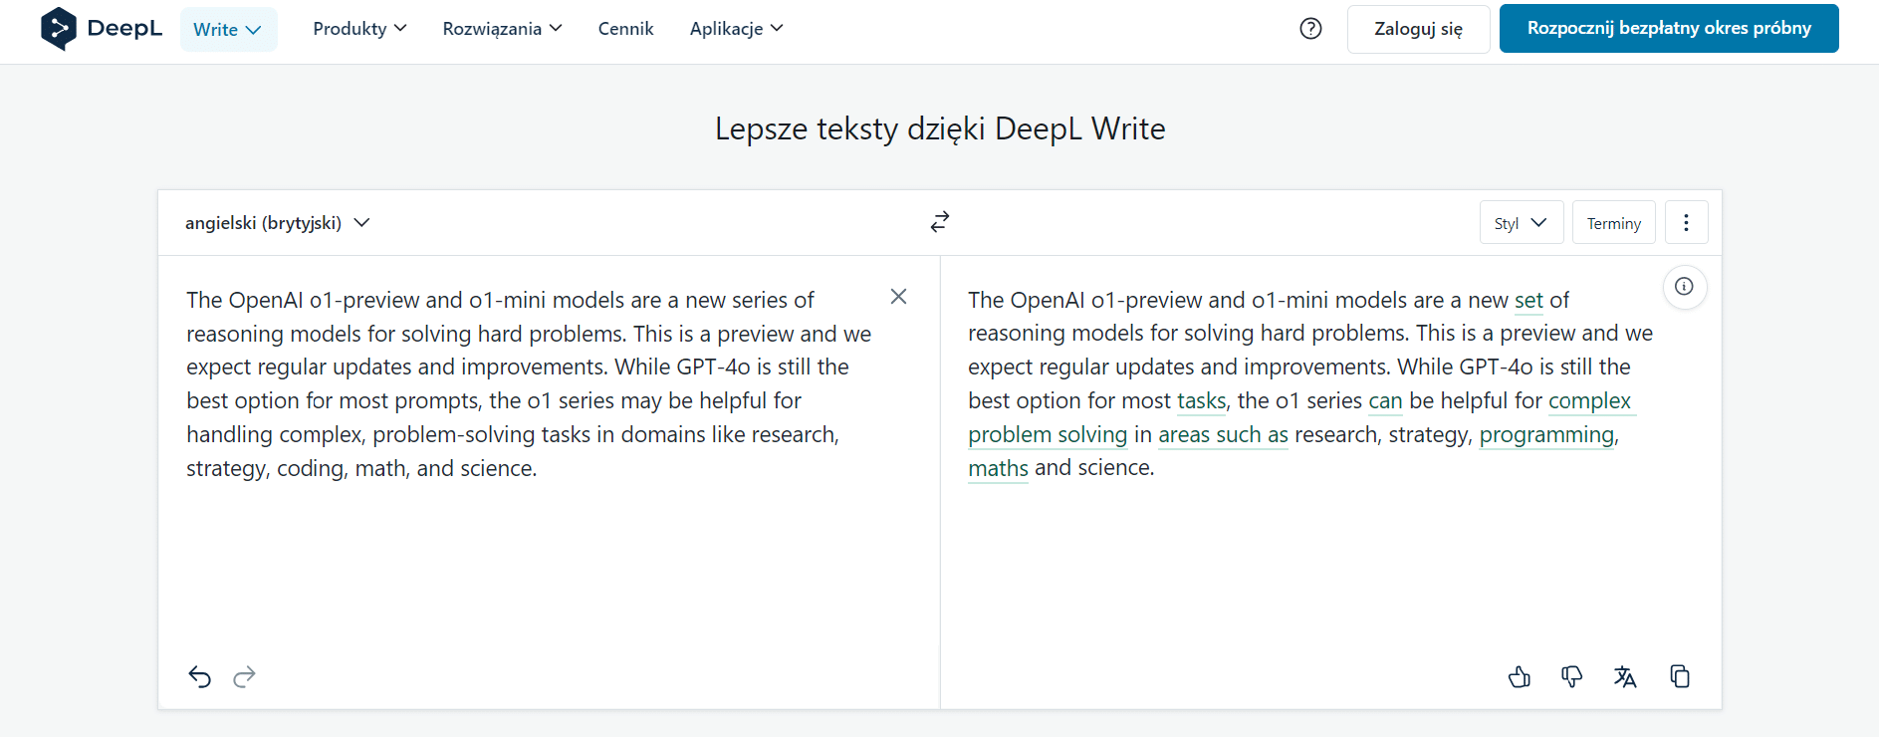Redo the last edit

[244, 677]
